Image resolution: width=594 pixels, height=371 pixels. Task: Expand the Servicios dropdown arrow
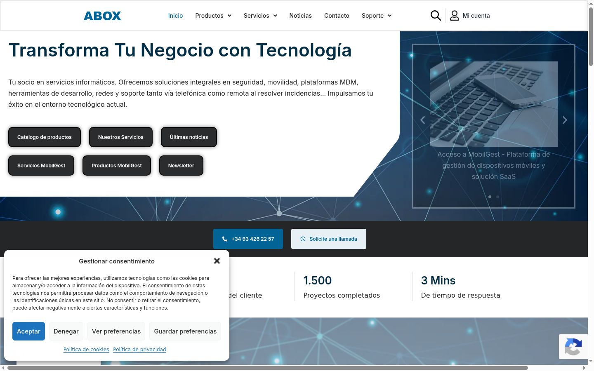[275, 16]
